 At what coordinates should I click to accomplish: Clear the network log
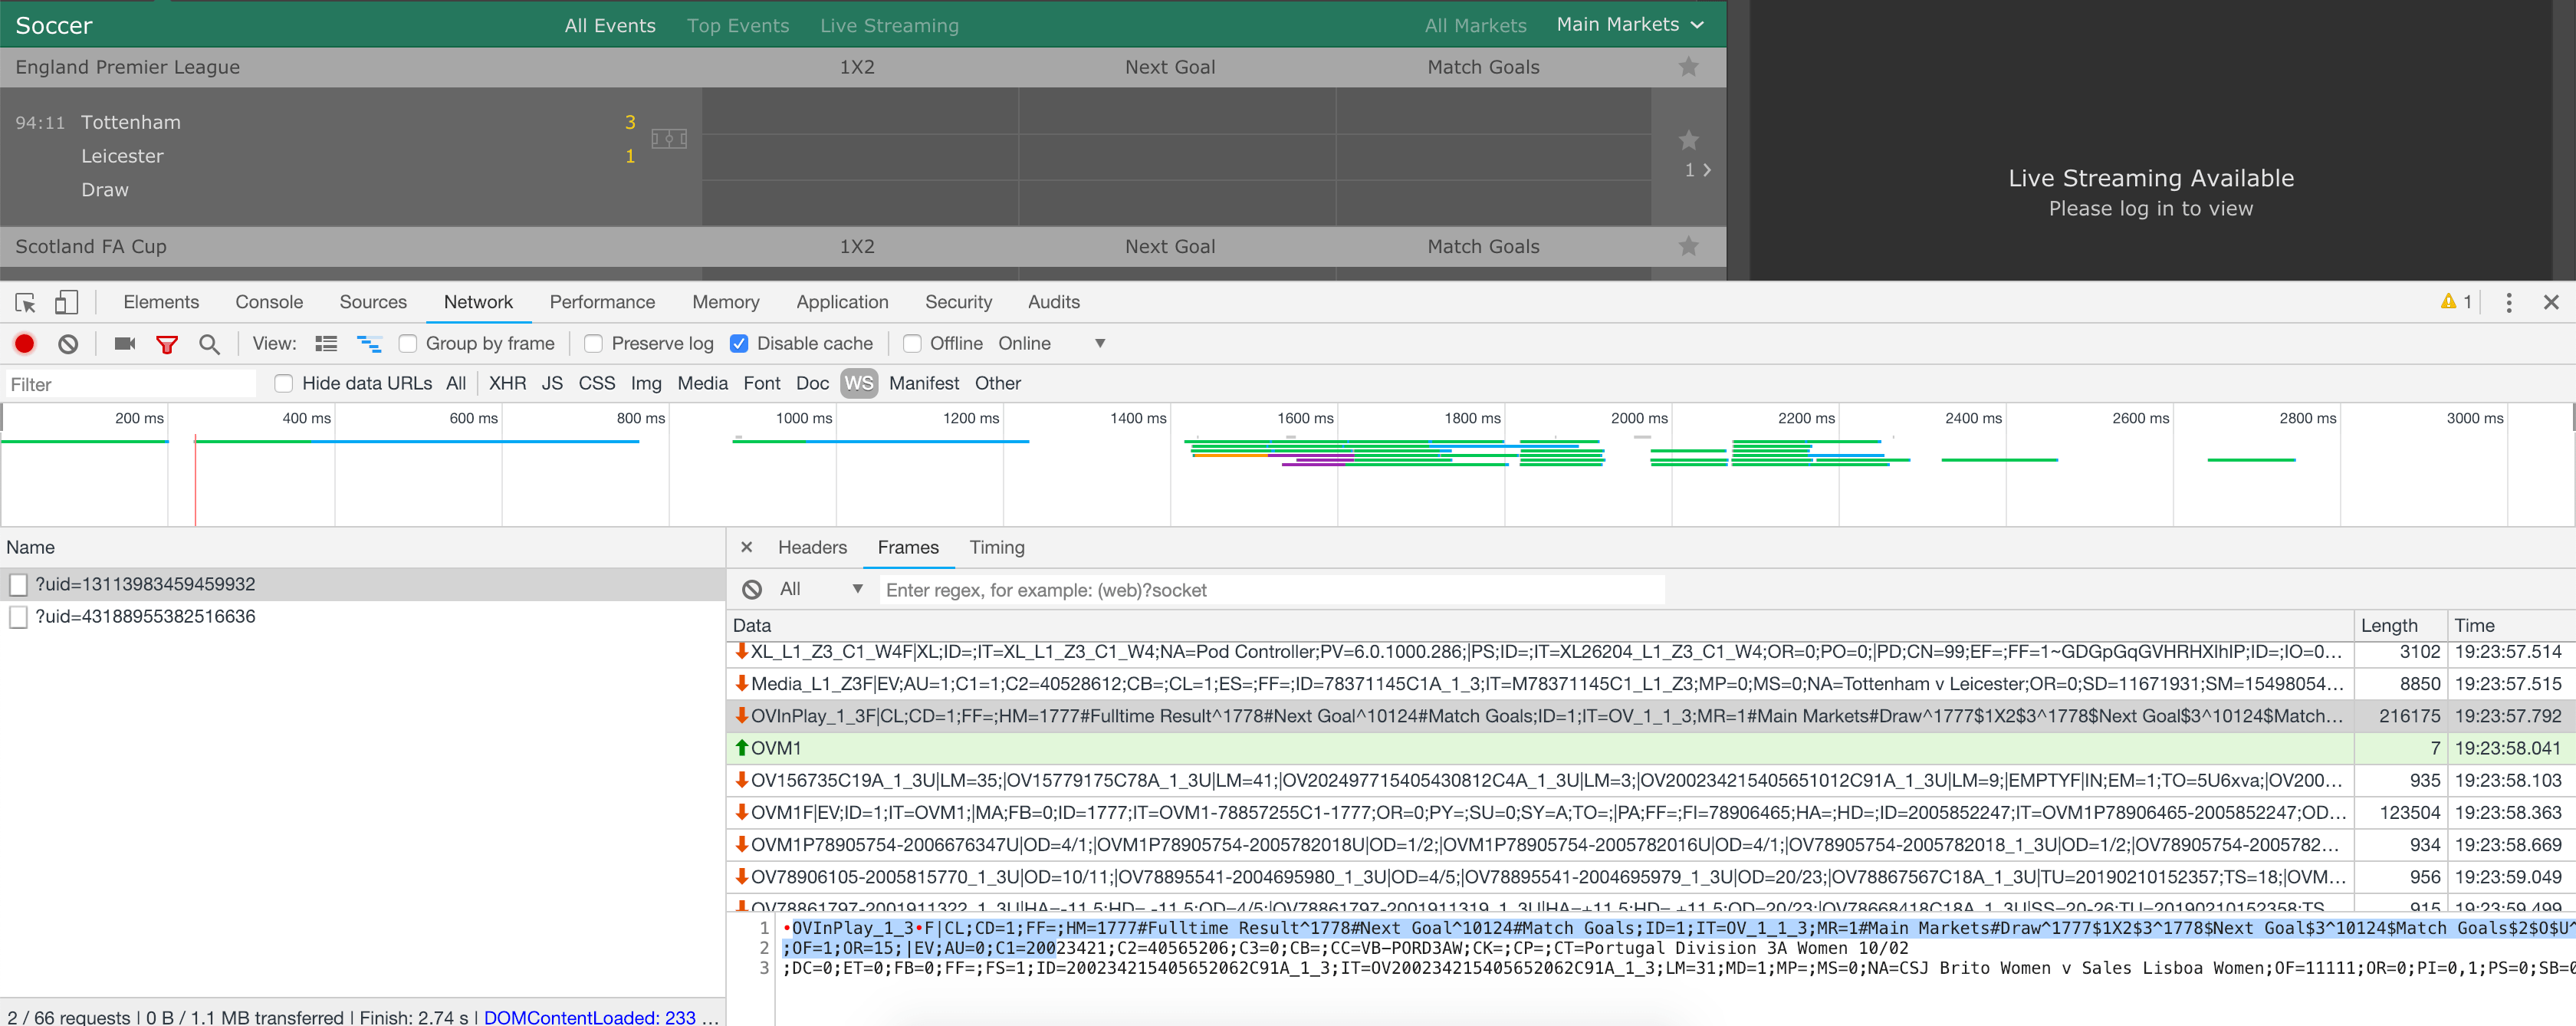[68, 344]
